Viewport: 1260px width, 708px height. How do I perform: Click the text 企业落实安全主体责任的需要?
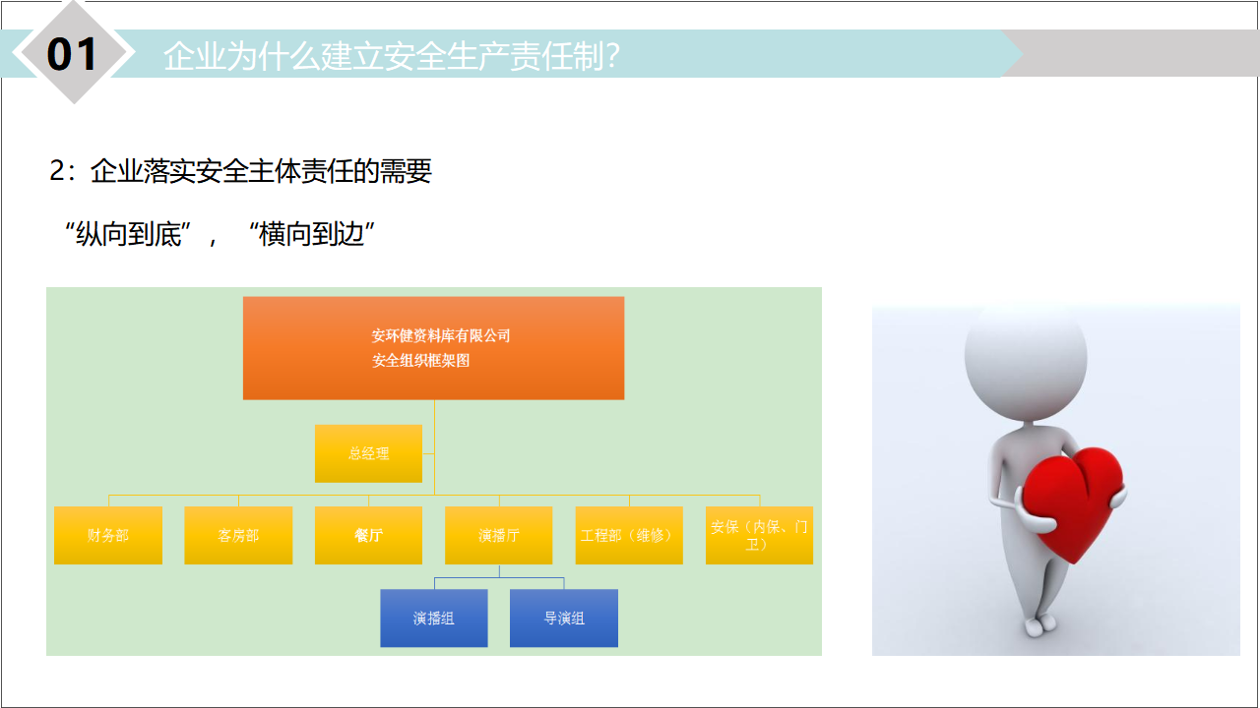261,171
